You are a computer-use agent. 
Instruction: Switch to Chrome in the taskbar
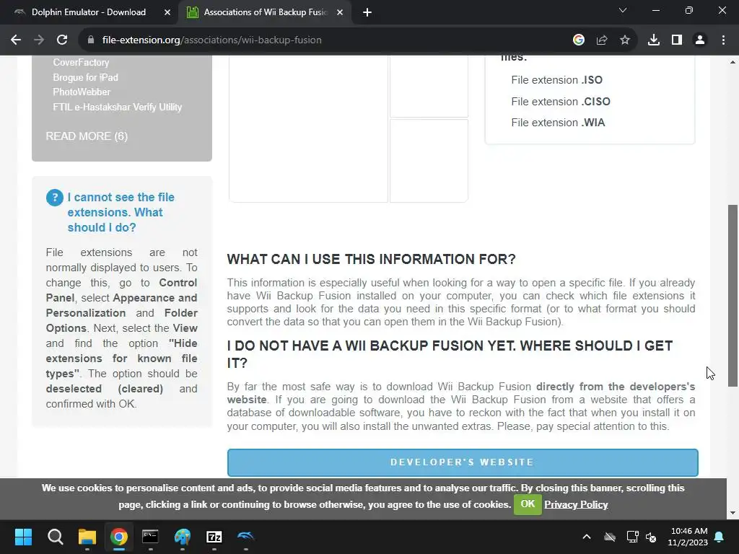click(x=119, y=537)
